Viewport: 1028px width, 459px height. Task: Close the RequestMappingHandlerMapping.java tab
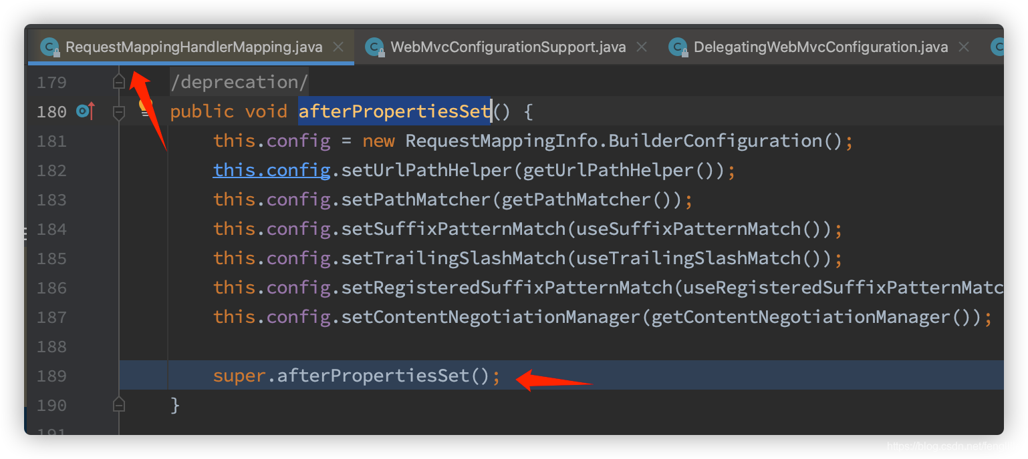[338, 47]
